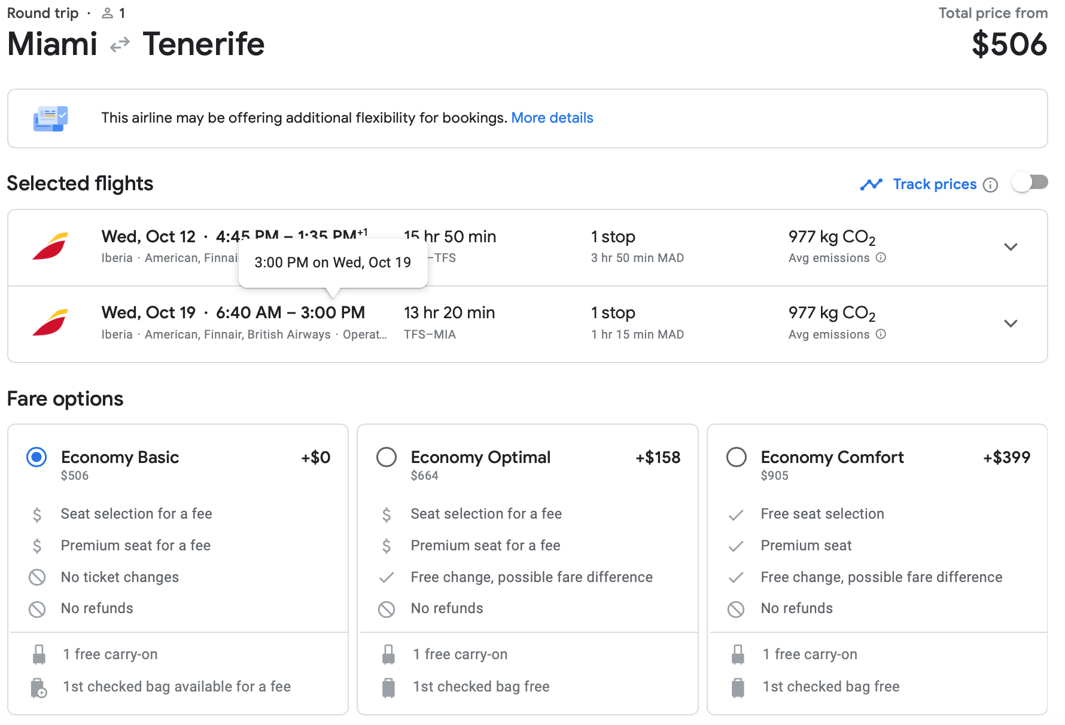The height and width of the screenshot is (725, 1065).
Task: Open the More details link
Action: tap(552, 118)
